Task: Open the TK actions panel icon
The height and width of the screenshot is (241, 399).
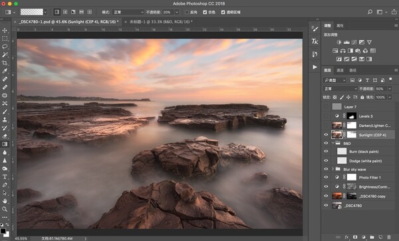Action: 315,41
